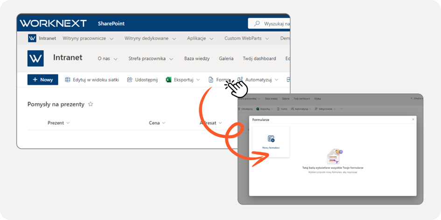Image resolution: width=441 pixels, height=220 pixels.
Task: Open Galeria in the dimmed background navigation
Action: (286, 99)
